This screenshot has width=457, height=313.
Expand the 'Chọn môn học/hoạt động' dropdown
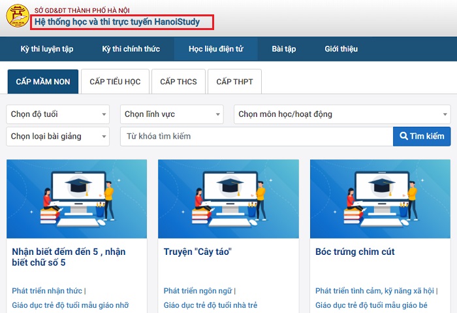tap(342, 114)
